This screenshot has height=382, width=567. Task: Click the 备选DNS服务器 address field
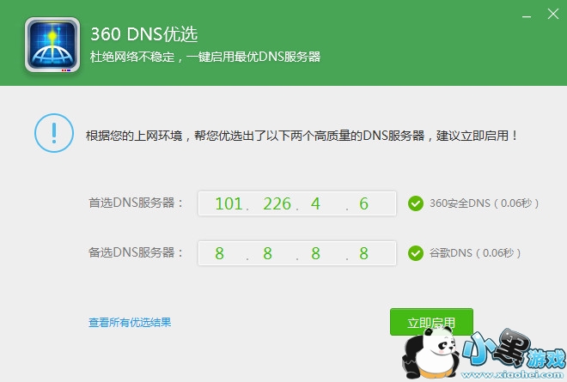coord(297,253)
